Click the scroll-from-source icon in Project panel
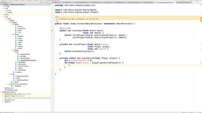 tap(41, 3)
